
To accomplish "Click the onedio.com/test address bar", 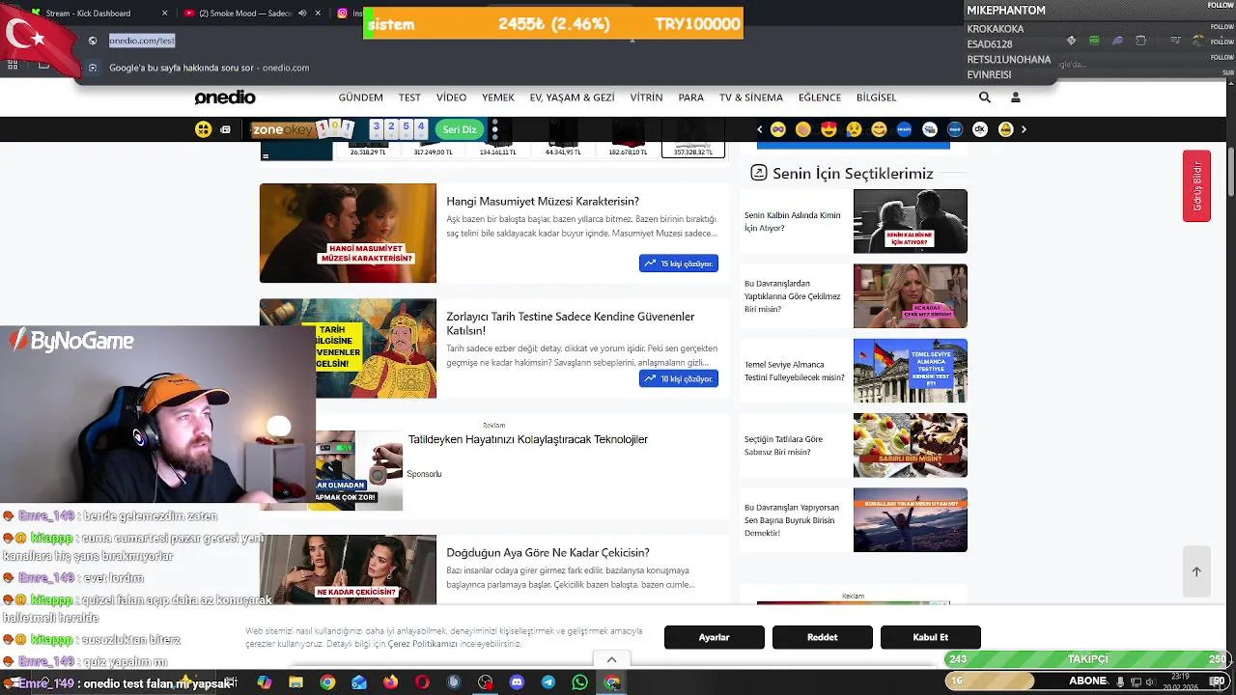I will pyautogui.click(x=142, y=41).
